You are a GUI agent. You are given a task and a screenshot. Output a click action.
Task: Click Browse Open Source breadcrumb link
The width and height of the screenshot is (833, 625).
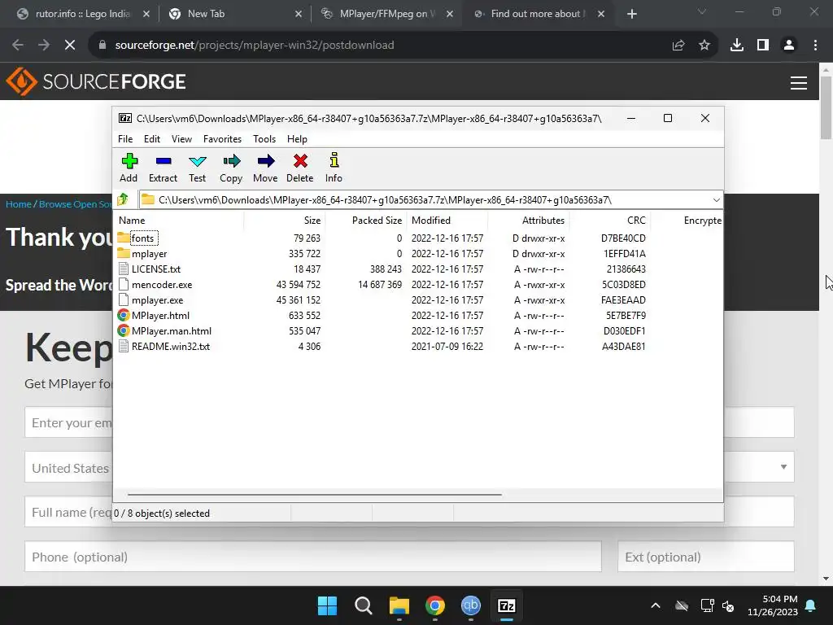coord(75,204)
